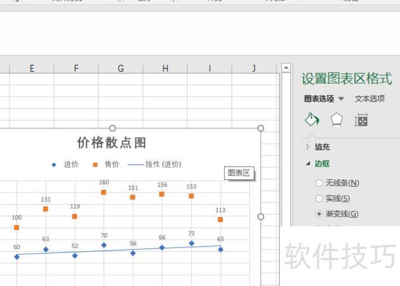
Task: Open the Size & Properties icon
Action: pos(361,120)
